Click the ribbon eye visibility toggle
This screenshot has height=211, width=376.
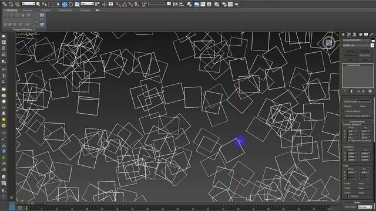[97, 11]
